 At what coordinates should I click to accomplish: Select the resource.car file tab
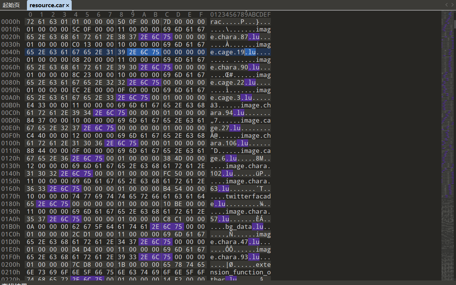[x=47, y=5]
